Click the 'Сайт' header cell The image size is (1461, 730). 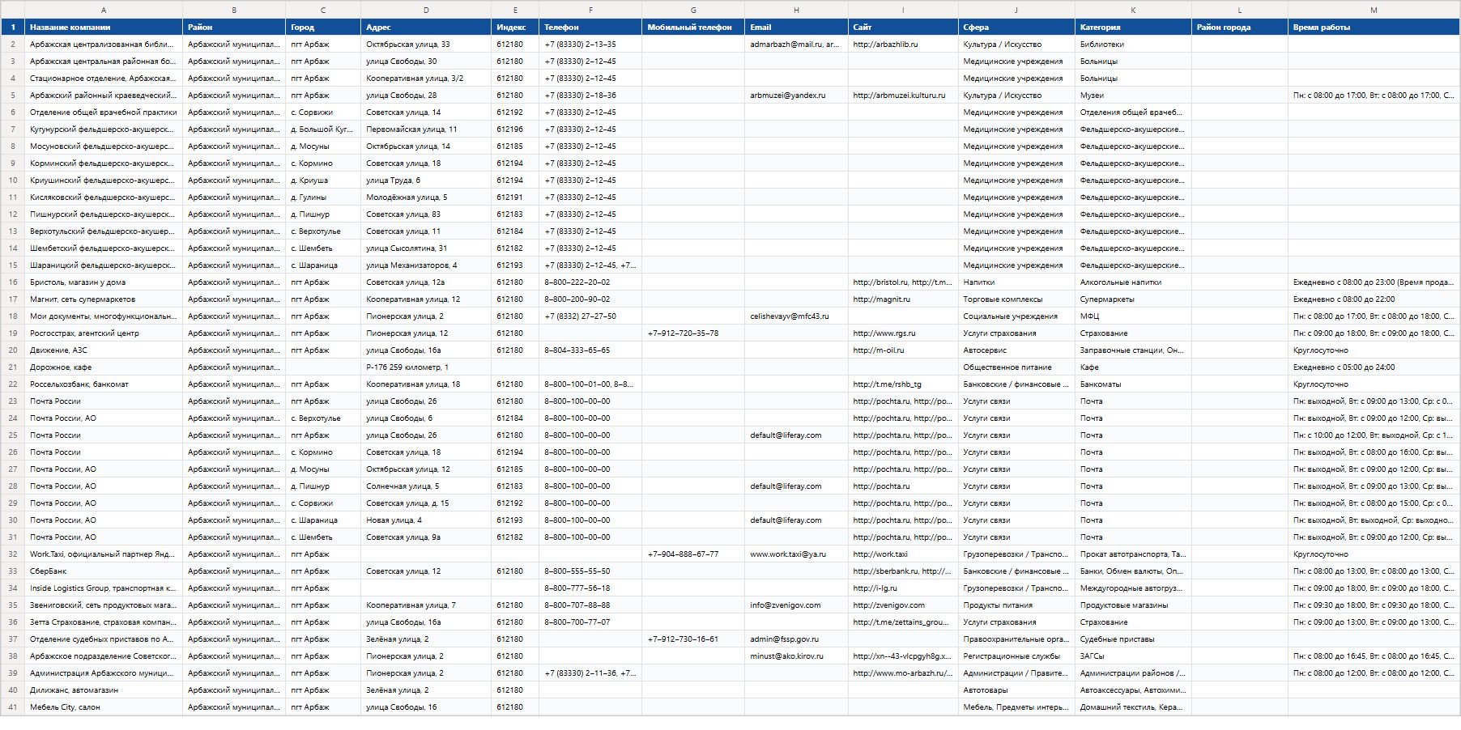(903, 28)
